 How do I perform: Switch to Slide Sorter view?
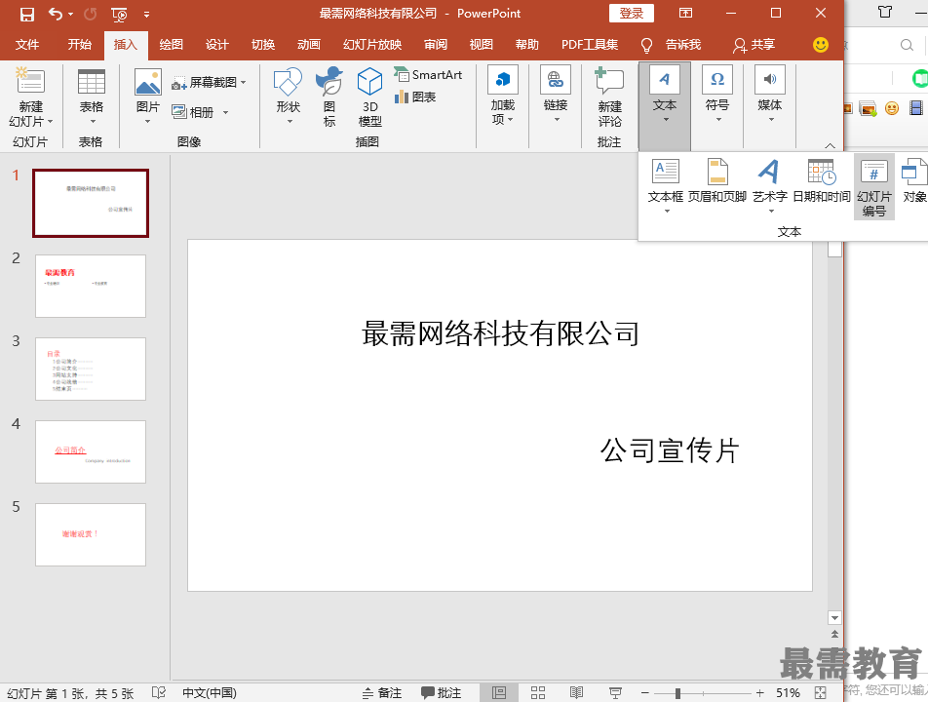[x=538, y=692]
